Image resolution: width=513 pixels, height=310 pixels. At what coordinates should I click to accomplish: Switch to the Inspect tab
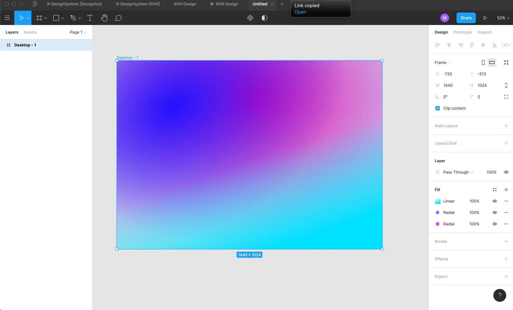pyautogui.click(x=484, y=32)
